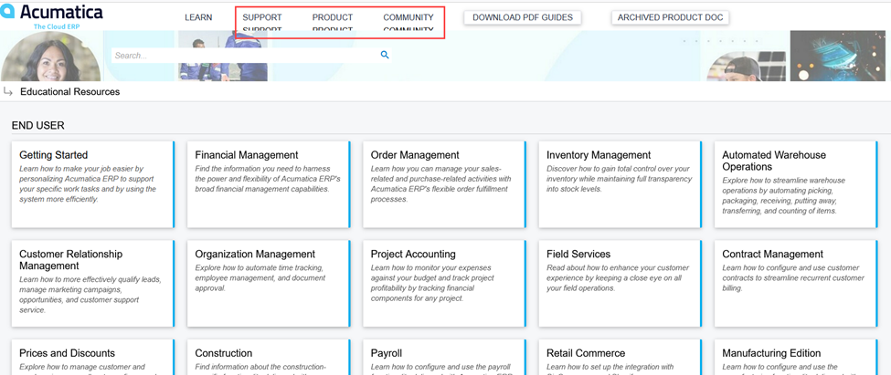Screen dimensions: 891x375
Task: Click the Educational Resources breadcrumb
Action: click(x=69, y=91)
